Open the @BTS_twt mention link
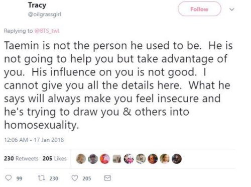The height and width of the screenshot is (187, 251). (x=47, y=31)
